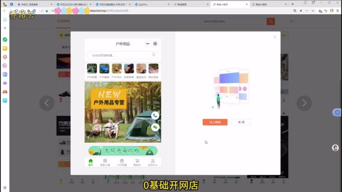Open a new browser tab with plus

(x=292, y=4)
